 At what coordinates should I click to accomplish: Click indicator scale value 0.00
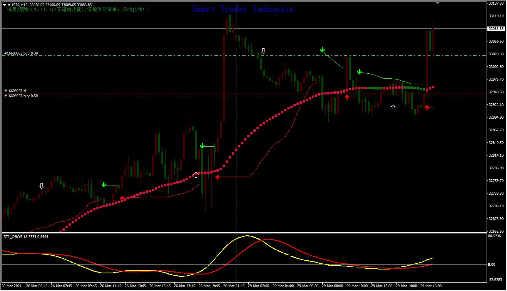(492, 265)
